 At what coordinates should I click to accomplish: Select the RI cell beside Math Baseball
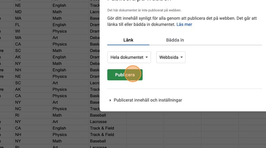(x=33, y=115)
